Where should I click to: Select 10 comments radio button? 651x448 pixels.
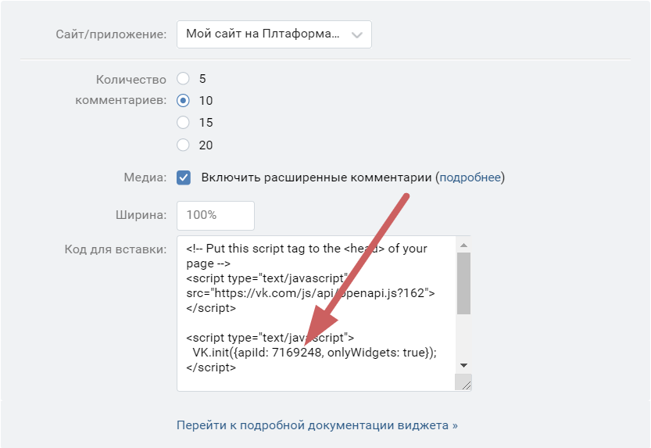[x=184, y=100]
